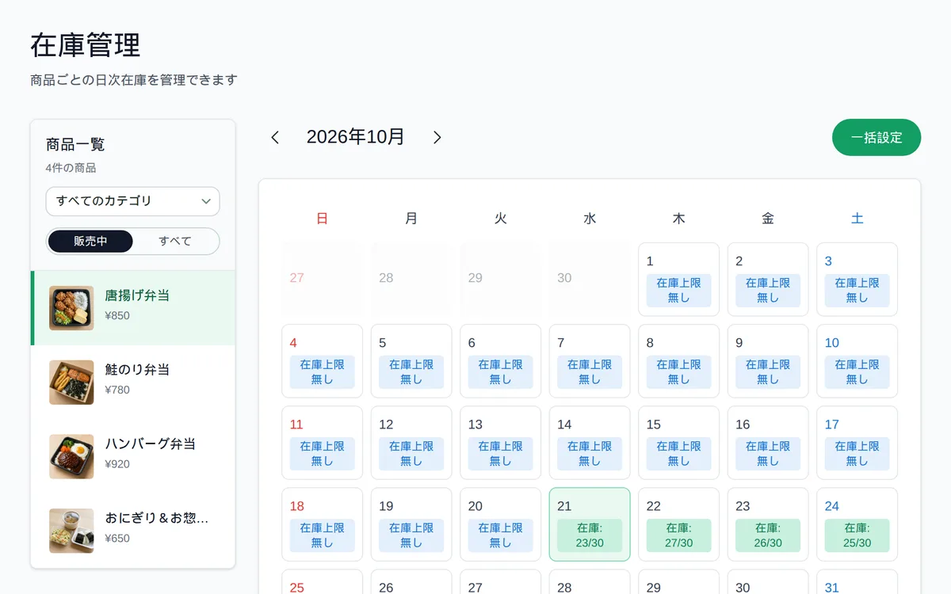This screenshot has height=594, width=951.
Task: Open October 8 calendar day cell
Action: point(679,361)
